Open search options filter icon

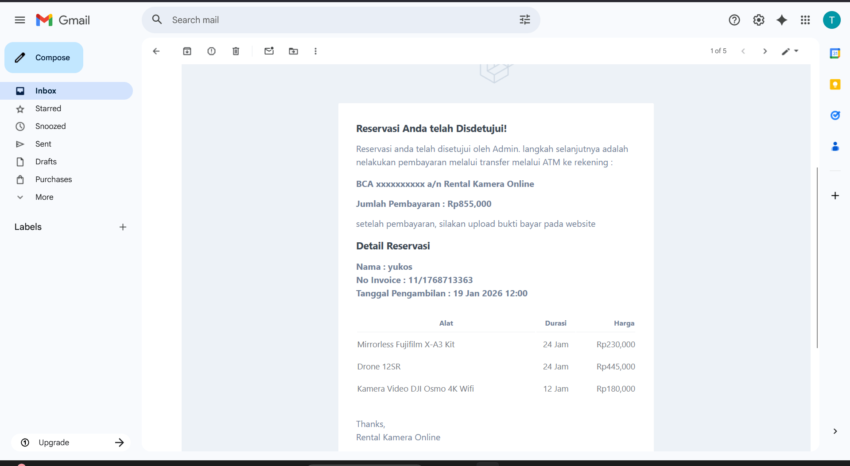(x=524, y=20)
